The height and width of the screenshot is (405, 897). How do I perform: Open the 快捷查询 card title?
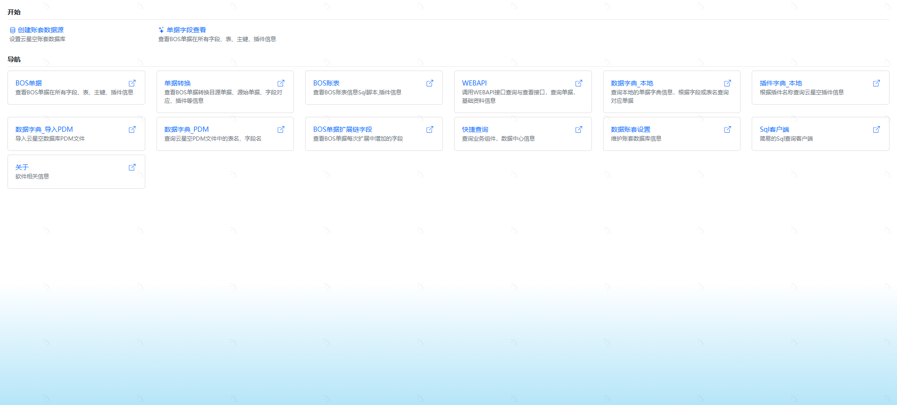pos(475,129)
